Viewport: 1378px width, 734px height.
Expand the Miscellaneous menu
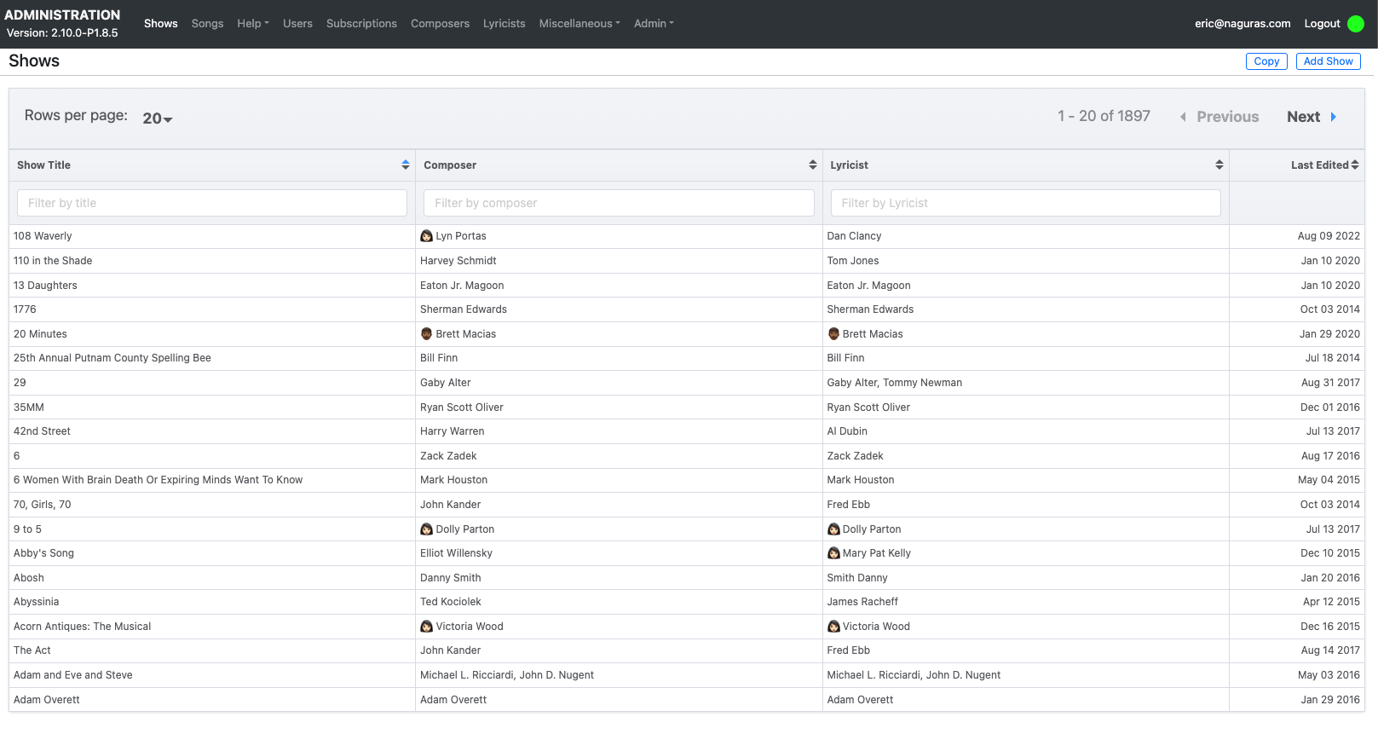[x=579, y=24]
